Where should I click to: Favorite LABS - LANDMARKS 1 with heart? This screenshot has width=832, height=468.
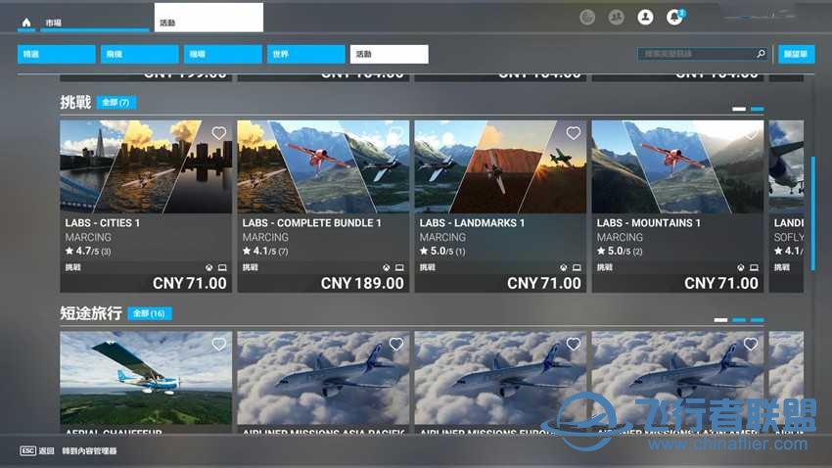click(x=573, y=132)
